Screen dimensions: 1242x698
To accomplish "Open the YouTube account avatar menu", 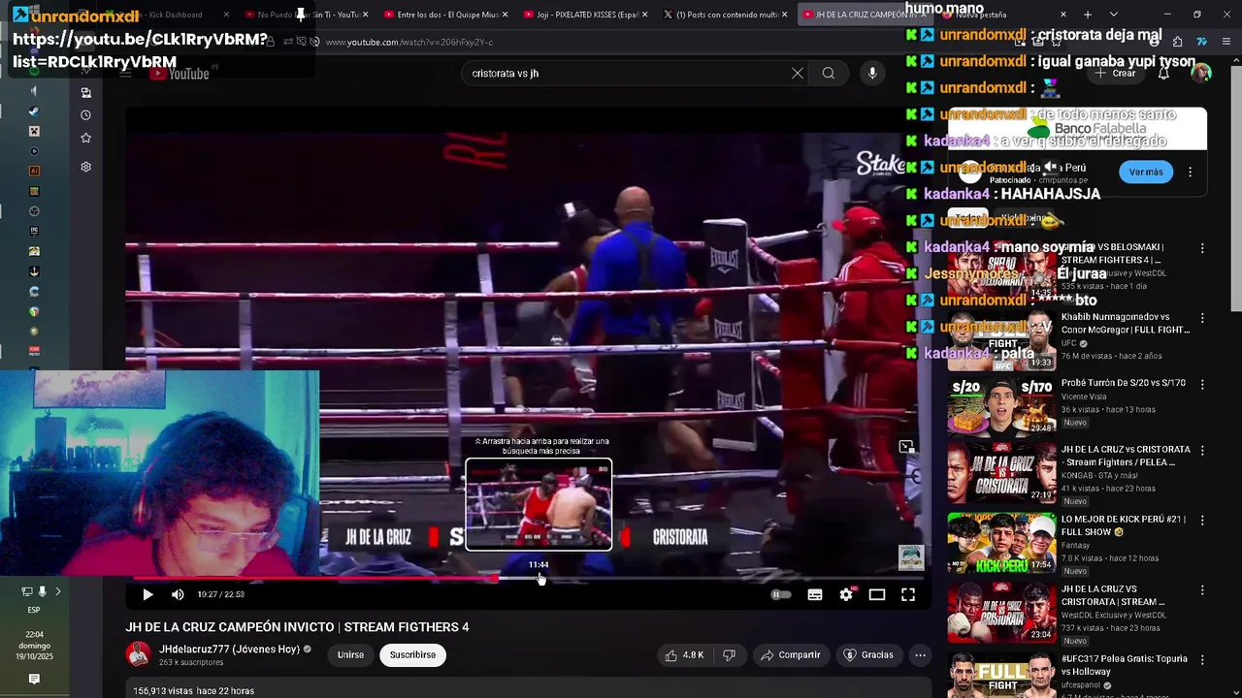I will 1201,73.
